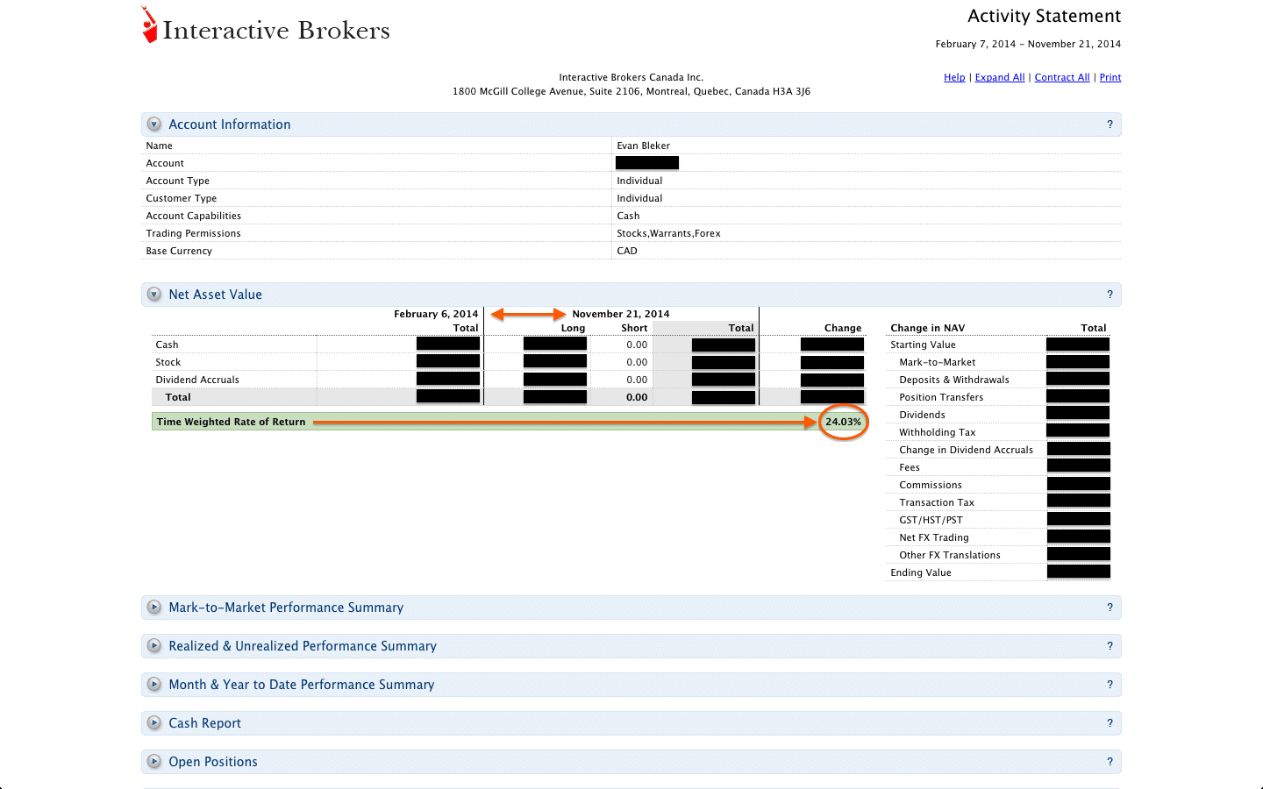Expand Month & Year to Date Performance Summary arrow
This screenshot has width=1263, height=789.
154,684
